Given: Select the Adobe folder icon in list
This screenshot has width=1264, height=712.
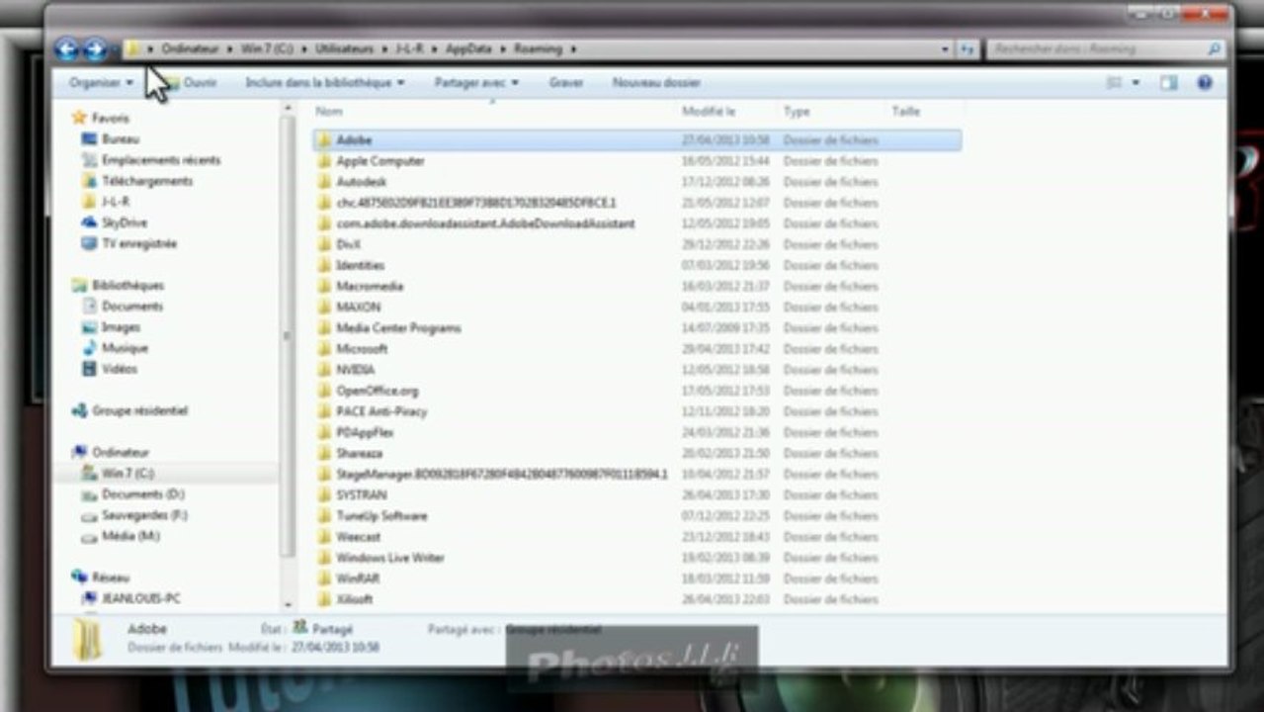Looking at the screenshot, I should tap(324, 140).
